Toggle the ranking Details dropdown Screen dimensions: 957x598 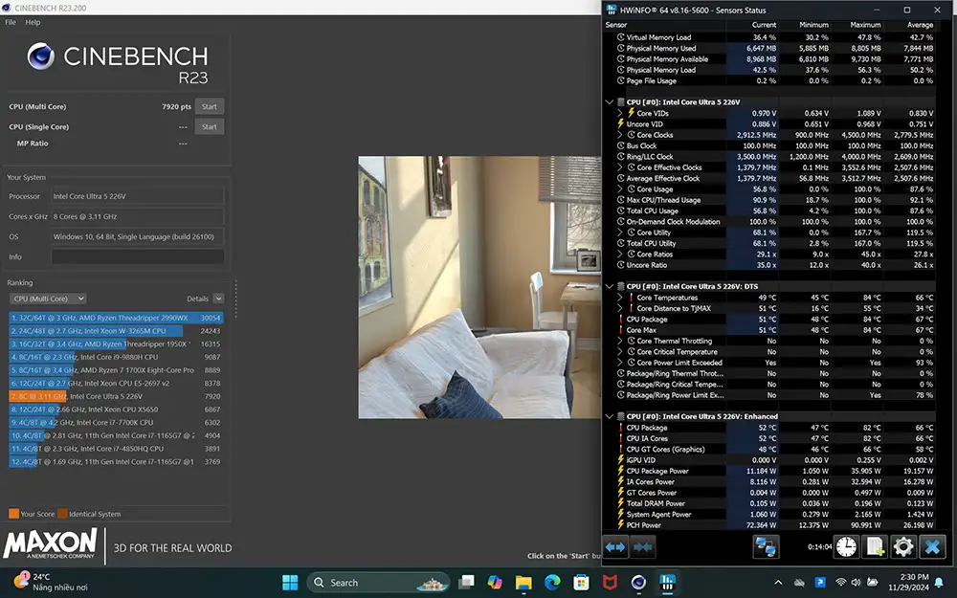point(218,299)
